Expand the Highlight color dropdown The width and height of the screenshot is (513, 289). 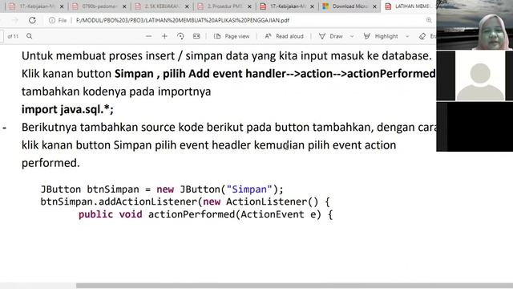[407, 36]
